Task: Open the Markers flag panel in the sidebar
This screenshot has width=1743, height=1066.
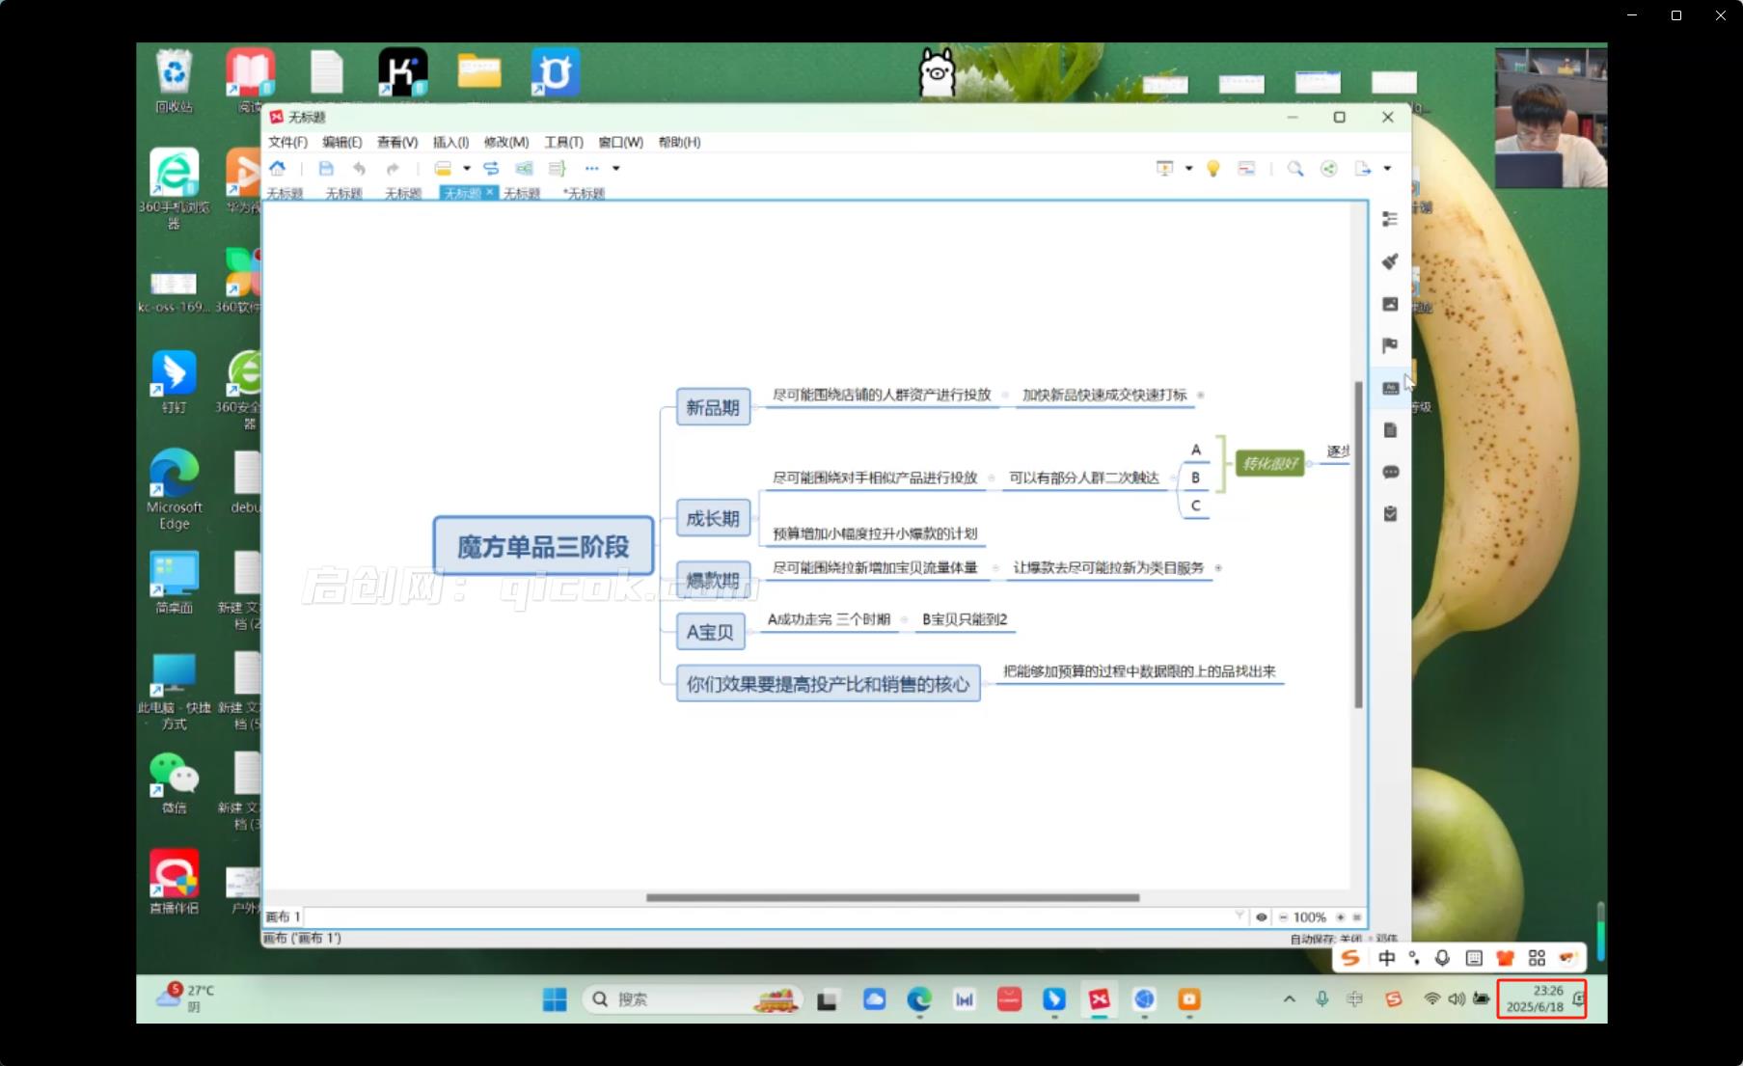Action: (x=1390, y=345)
